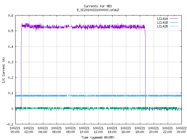Click the x-axis tick label "100221 10:00"
Image resolution: width=187 pixels, height=140 pixels.
[84, 130]
